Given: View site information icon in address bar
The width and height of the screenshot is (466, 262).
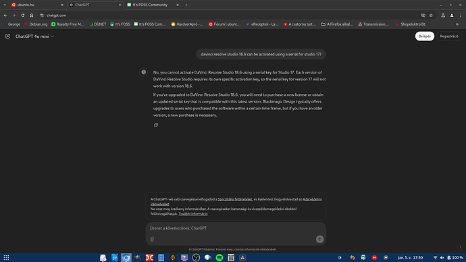Looking at the screenshot, I should coord(42,15).
